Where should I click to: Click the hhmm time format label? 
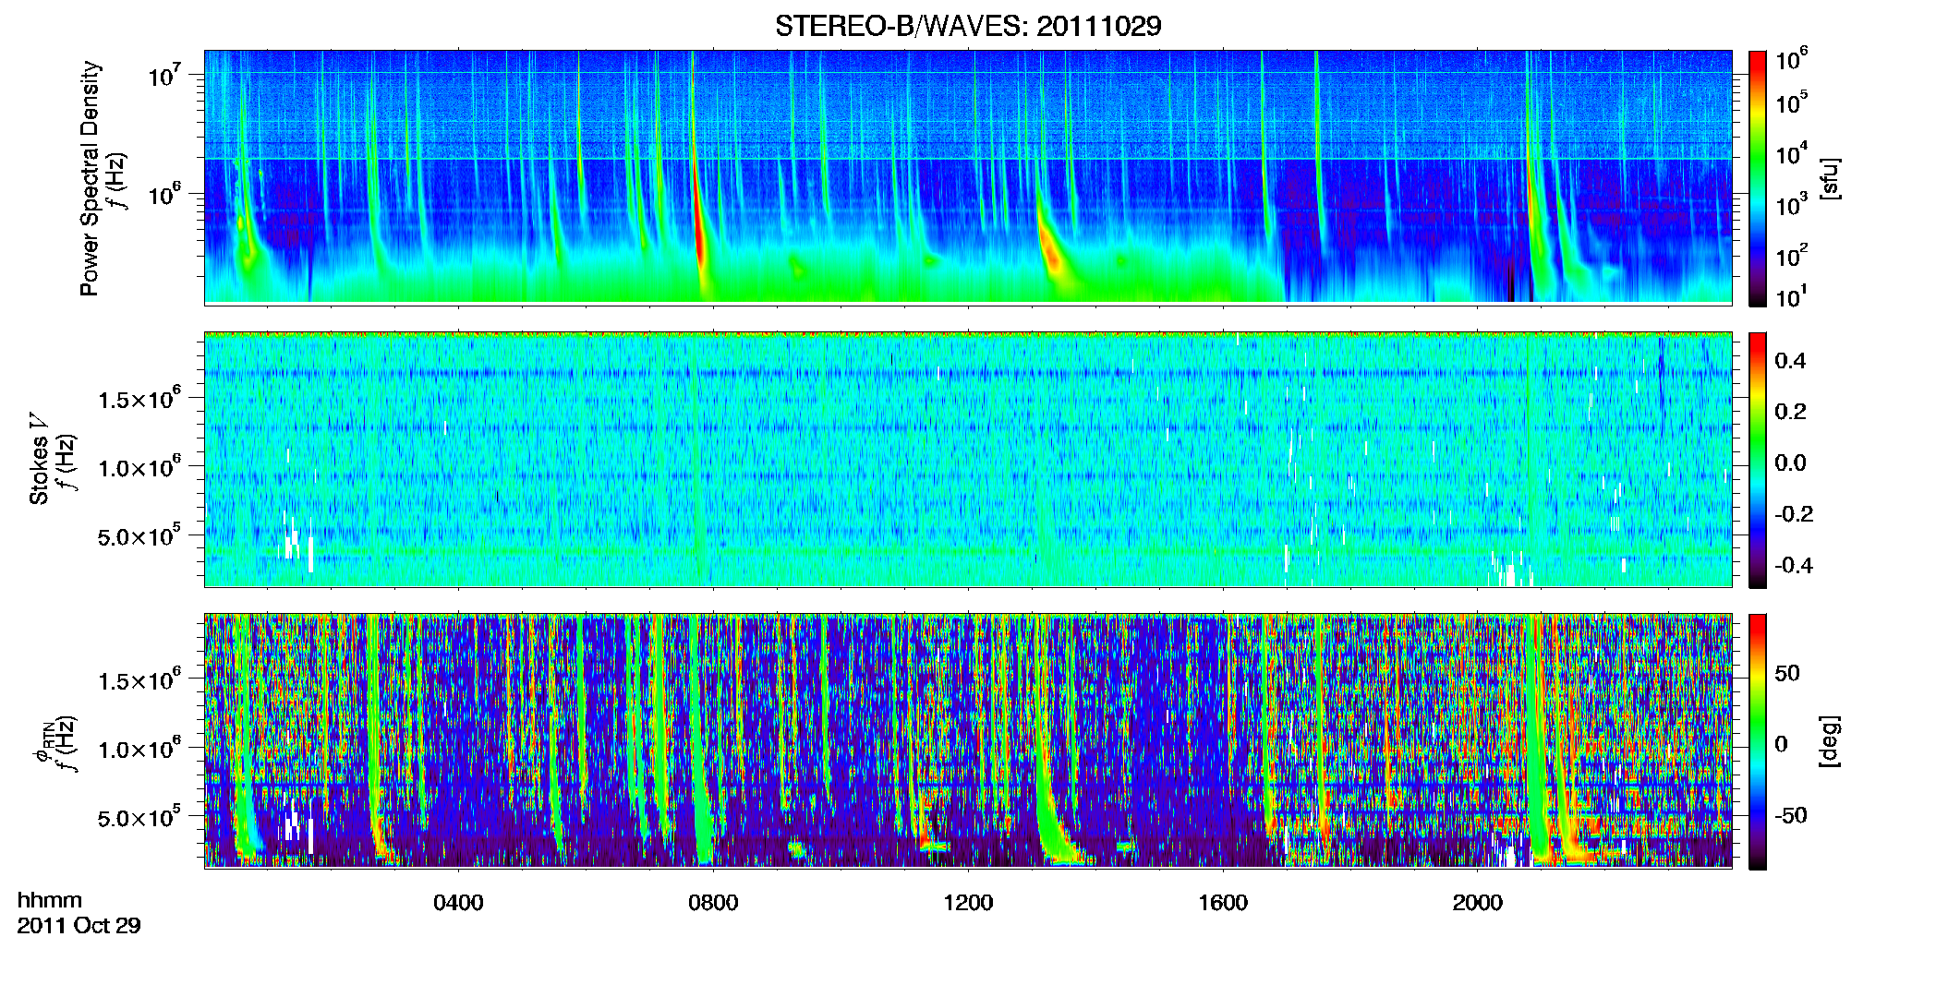pos(50,901)
